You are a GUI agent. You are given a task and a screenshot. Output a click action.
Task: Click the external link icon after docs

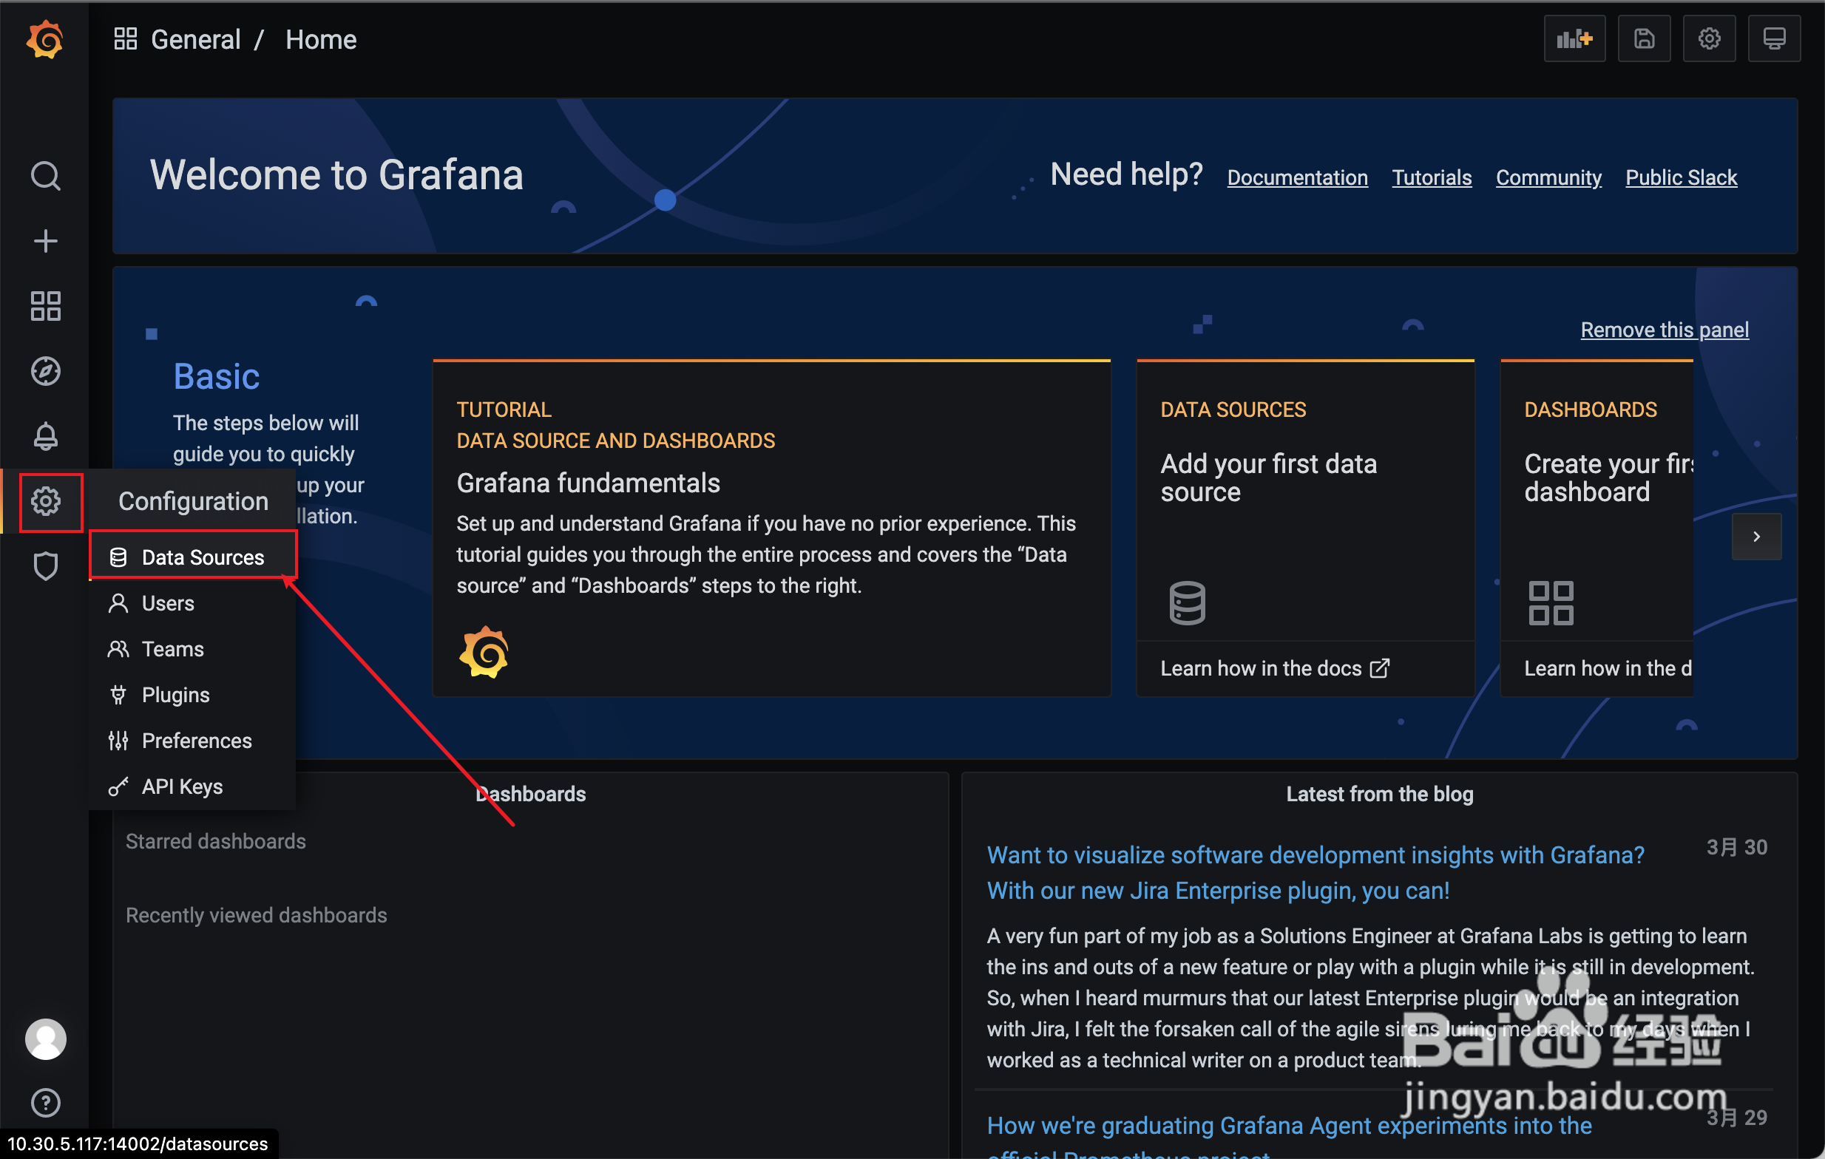click(x=1379, y=668)
